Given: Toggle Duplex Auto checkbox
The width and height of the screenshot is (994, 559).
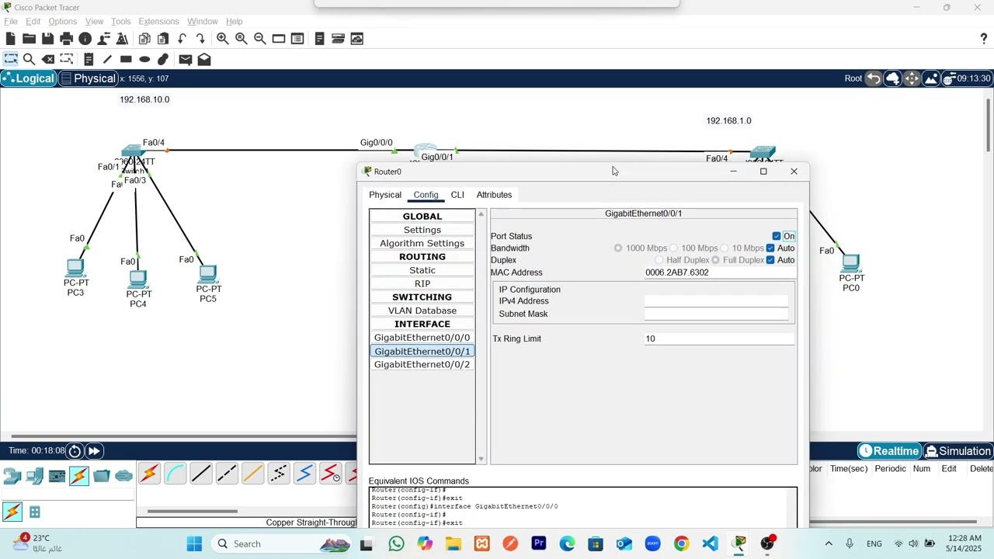Looking at the screenshot, I should [770, 260].
